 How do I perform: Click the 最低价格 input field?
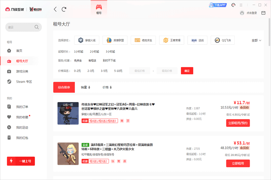[x=140, y=71]
